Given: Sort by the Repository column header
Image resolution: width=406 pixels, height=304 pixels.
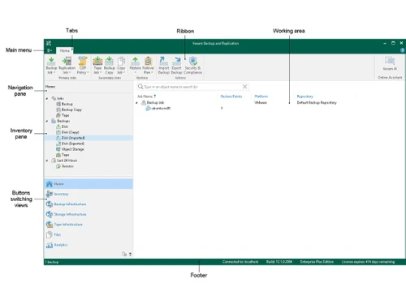Looking at the screenshot, I should point(305,96).
